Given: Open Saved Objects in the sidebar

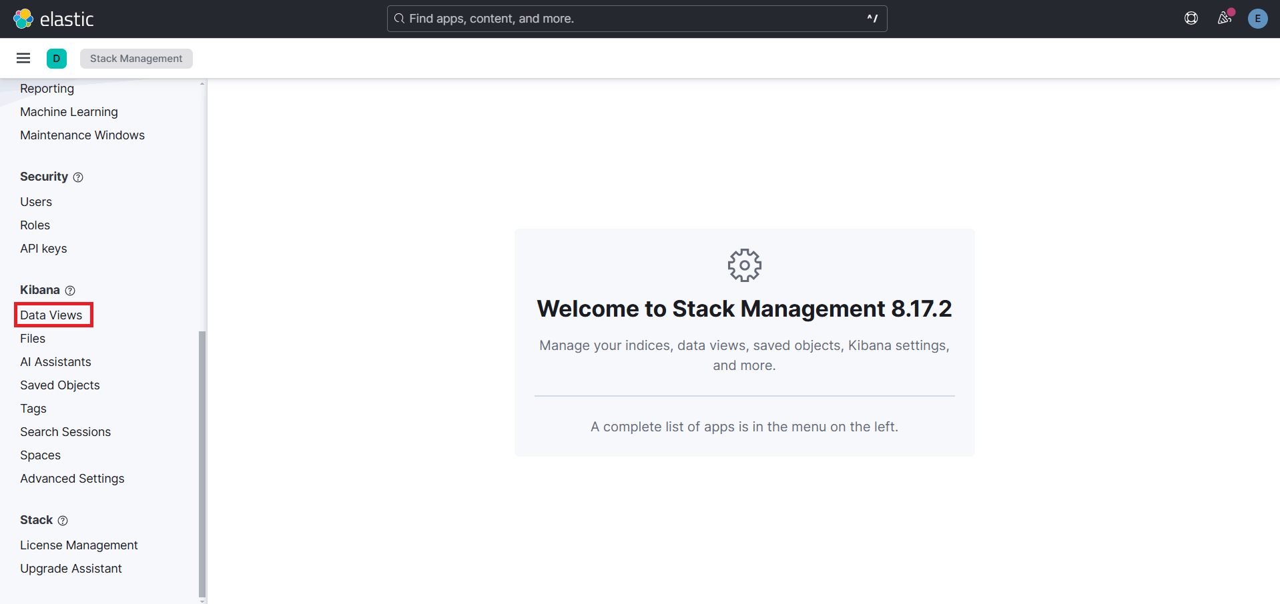Looking at the screenshot, I should coord(60,385).
